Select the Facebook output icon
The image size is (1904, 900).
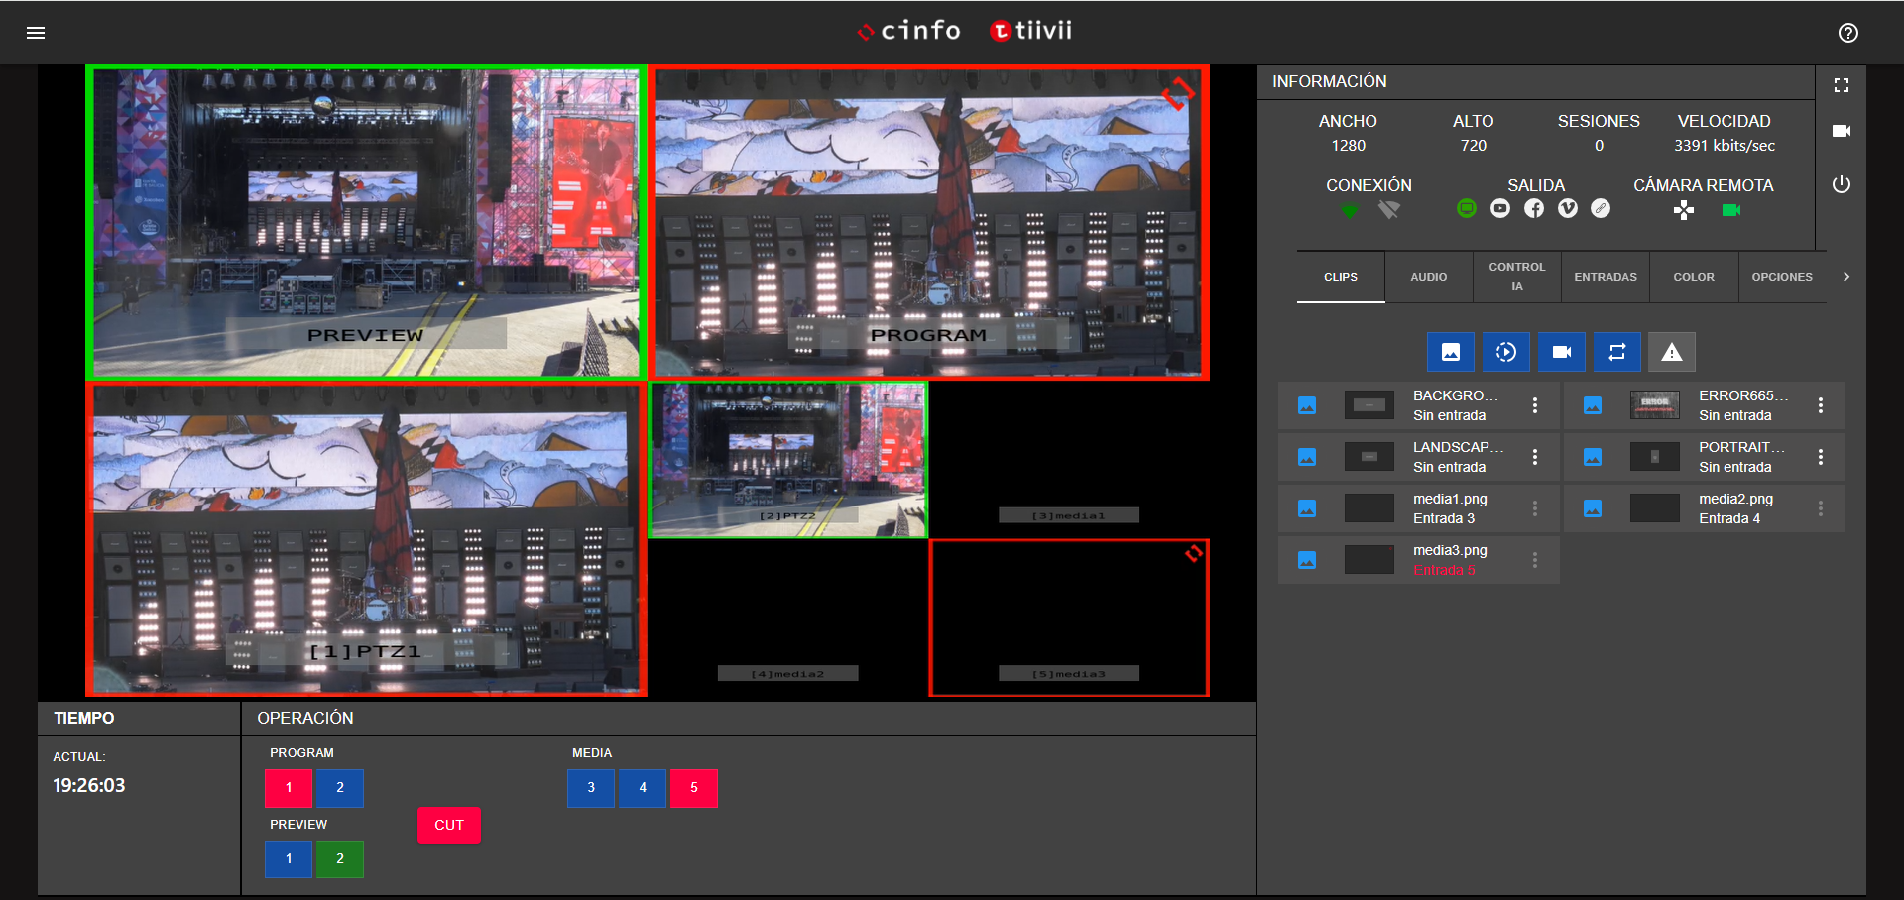click(1533, 209)
